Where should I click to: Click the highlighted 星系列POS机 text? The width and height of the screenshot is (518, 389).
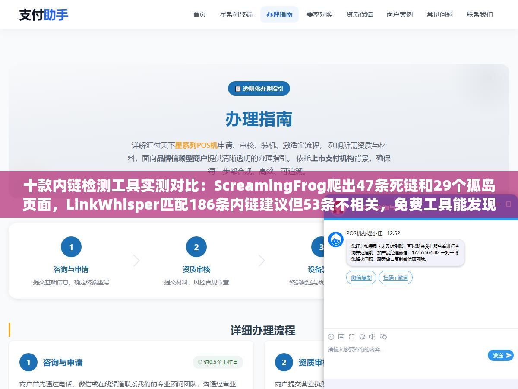point(196,145)
